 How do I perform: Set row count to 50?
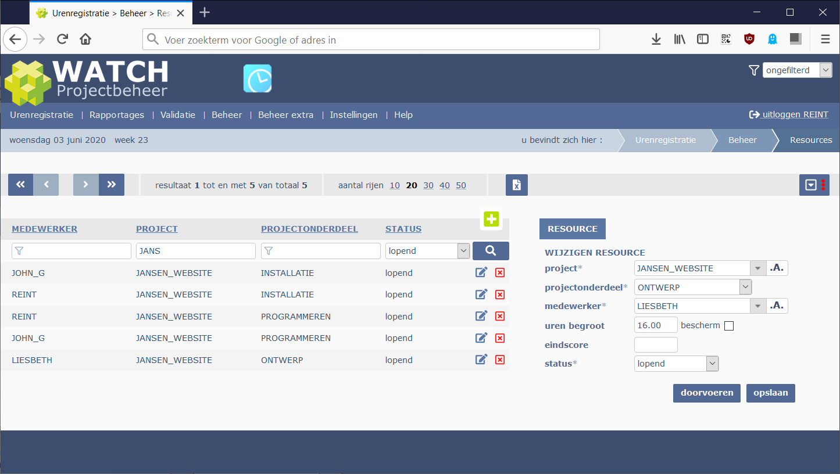coord(461,185)
